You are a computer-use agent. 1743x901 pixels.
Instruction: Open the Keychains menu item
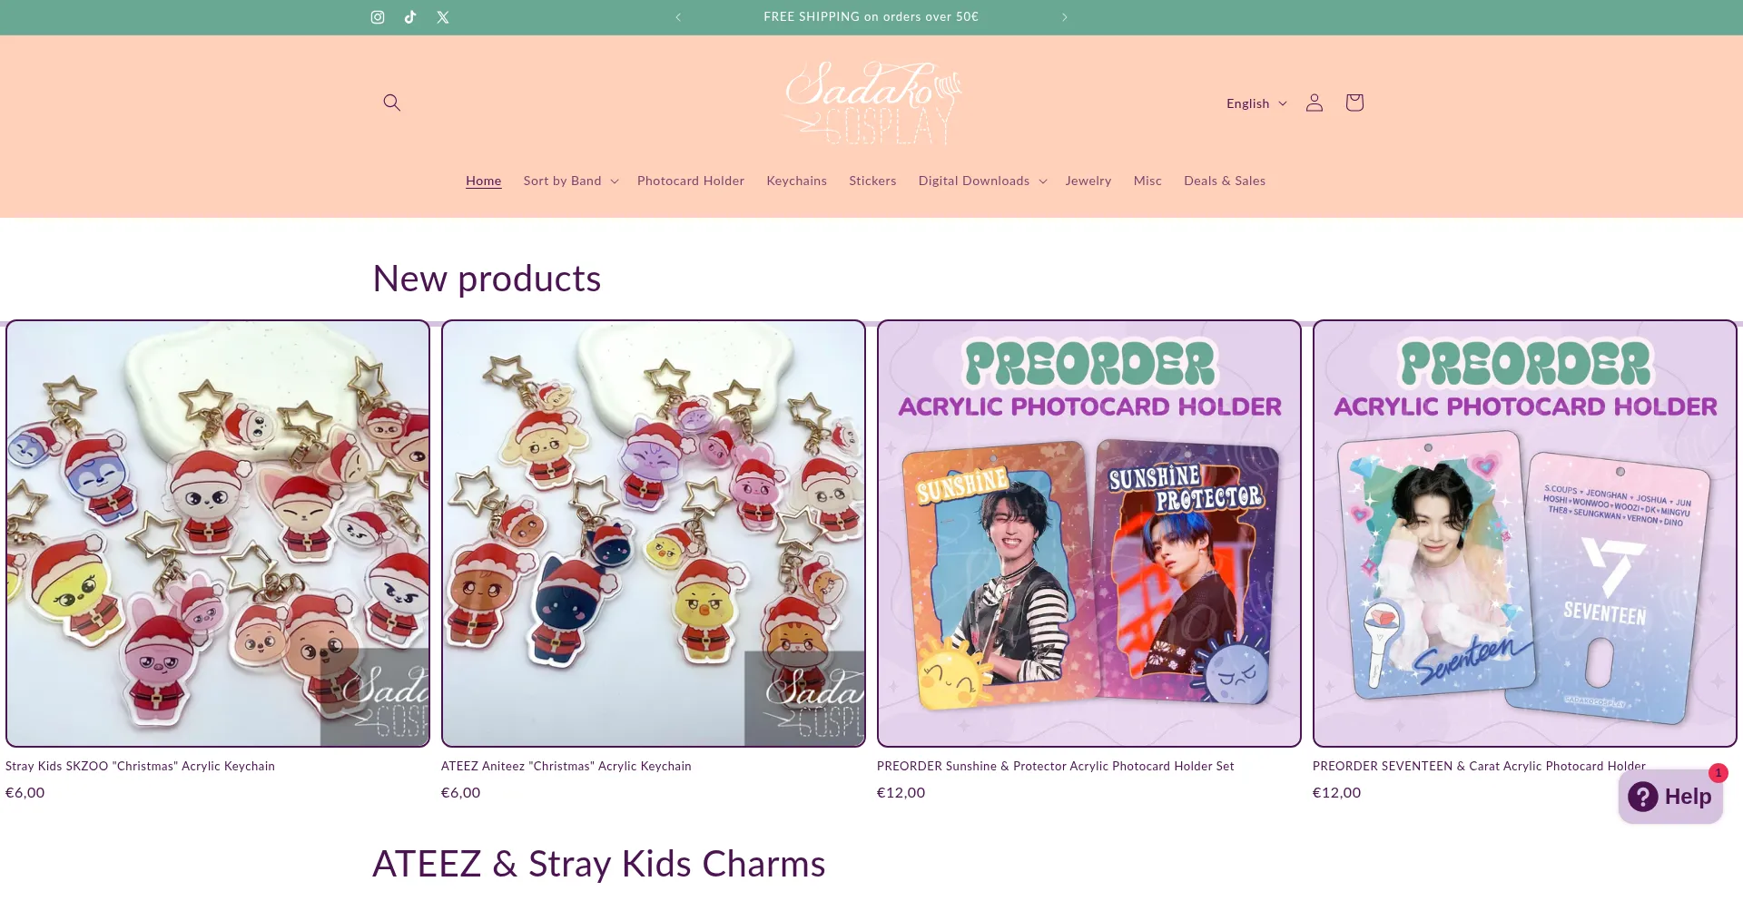point(797,181)
